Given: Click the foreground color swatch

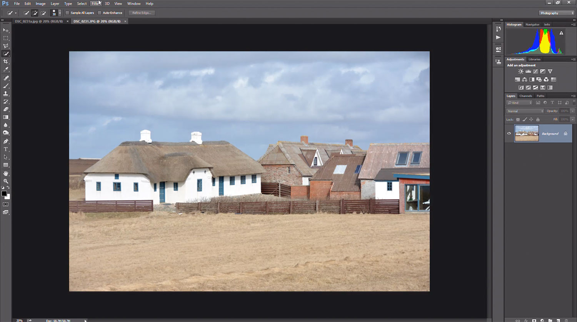Looking at the screenshot, I should 4,194.
